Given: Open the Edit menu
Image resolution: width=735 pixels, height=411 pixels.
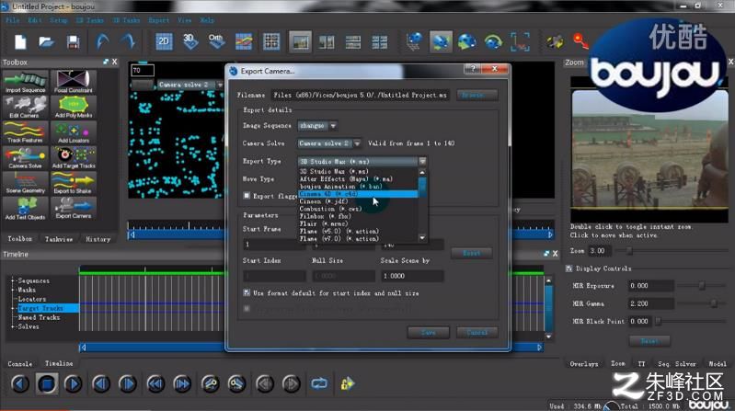Looking at the screenshot, I should coord(35,20).
